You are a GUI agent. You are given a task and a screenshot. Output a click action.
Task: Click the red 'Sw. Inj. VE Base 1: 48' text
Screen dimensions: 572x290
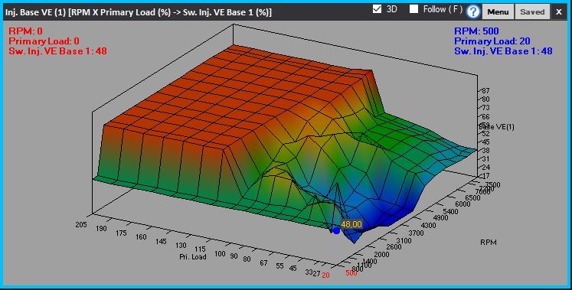(58, 51)
